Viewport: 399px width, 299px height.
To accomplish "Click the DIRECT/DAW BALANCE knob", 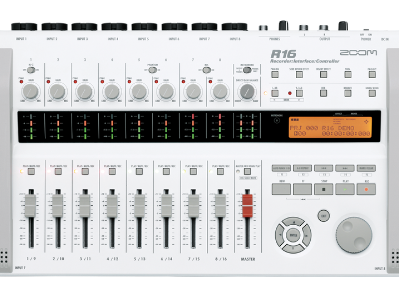I will 247,91.
